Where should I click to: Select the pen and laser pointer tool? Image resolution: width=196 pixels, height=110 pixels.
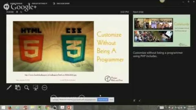(x=9, y=88)
